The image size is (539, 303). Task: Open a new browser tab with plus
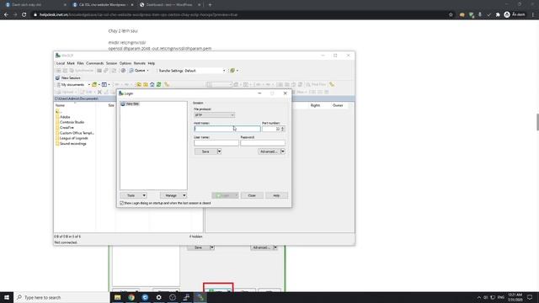(210, 5)
